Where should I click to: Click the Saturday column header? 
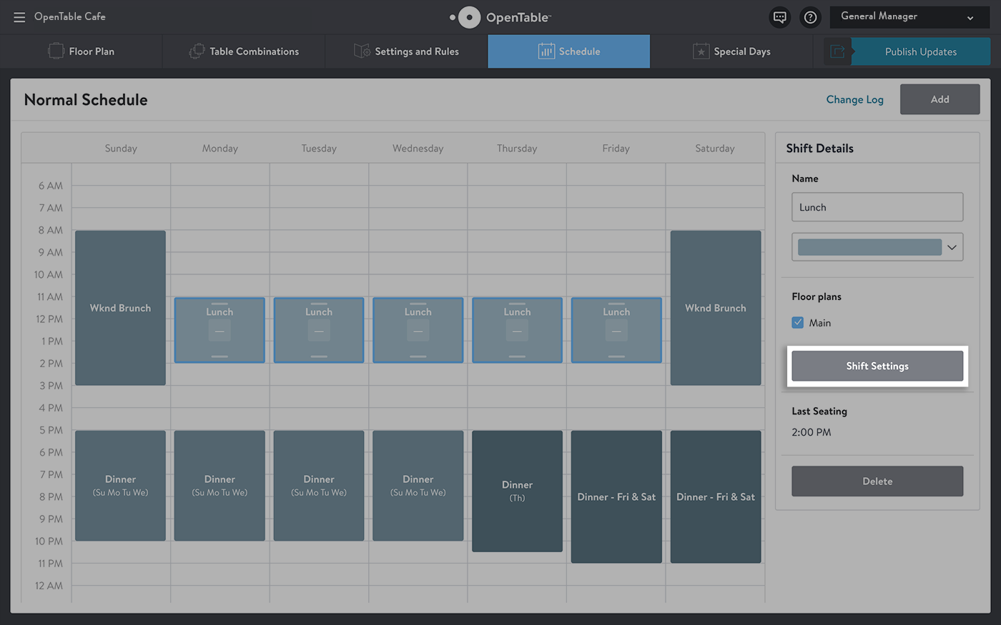[x=715, y=149]
